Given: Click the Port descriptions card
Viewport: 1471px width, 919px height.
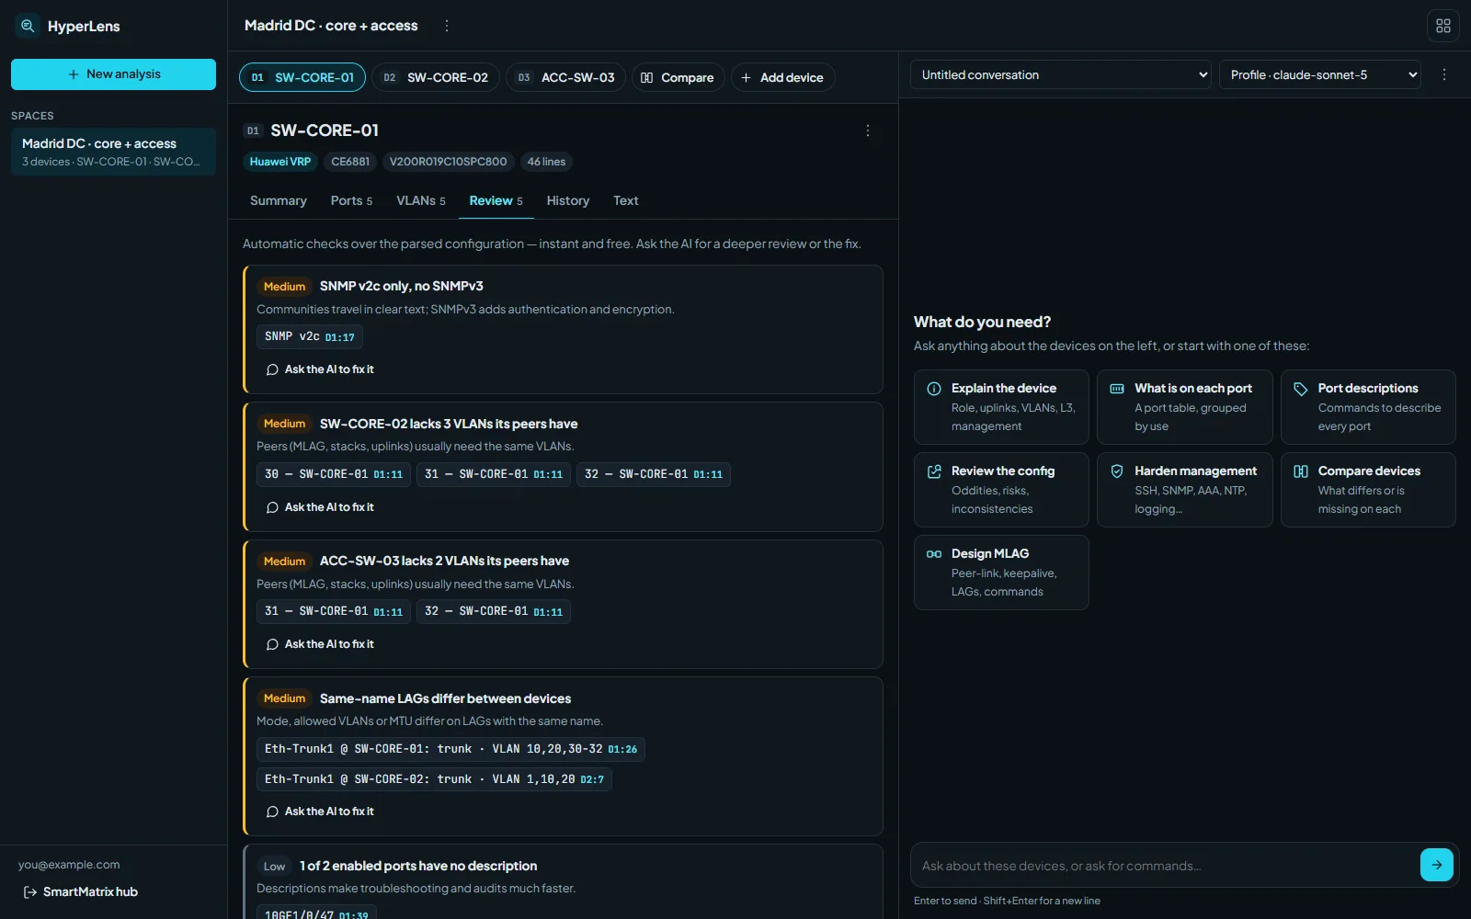Looking at the screenshot, I should pyautogui.click(x=1368, y=407).
